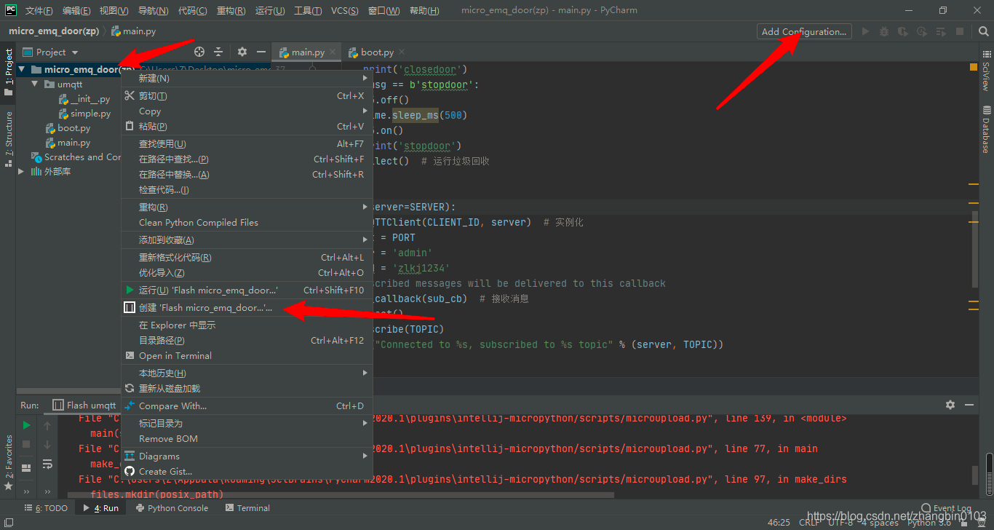This screenshot has width=994, height=530.
Task: Open the 文件(F) menu
Action: coord(39,11)
